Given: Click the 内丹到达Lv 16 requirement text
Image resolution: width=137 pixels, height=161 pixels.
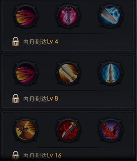Looking at the screenshot, I should (42, 156).
